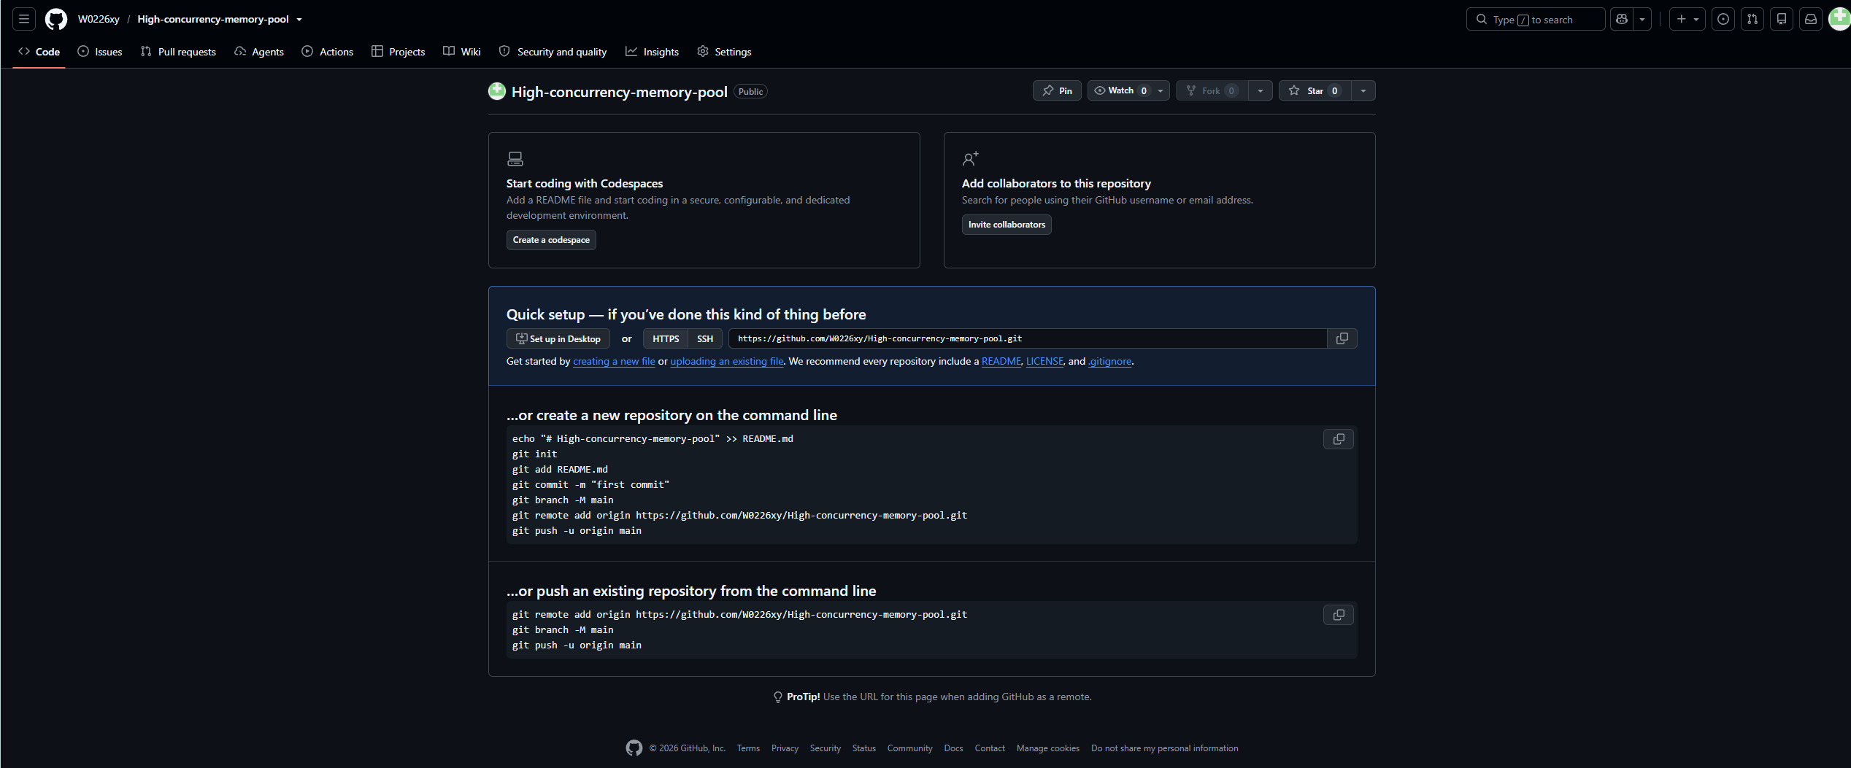Screen dimensions: 1851x768
Task: Open the global navigation hamburger menu
Action: 24,19
